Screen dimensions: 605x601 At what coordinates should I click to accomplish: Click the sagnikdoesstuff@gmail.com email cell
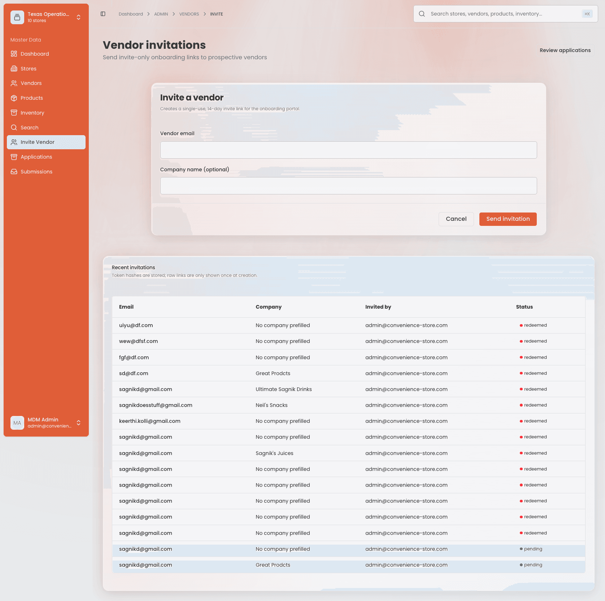coord(156,405)
